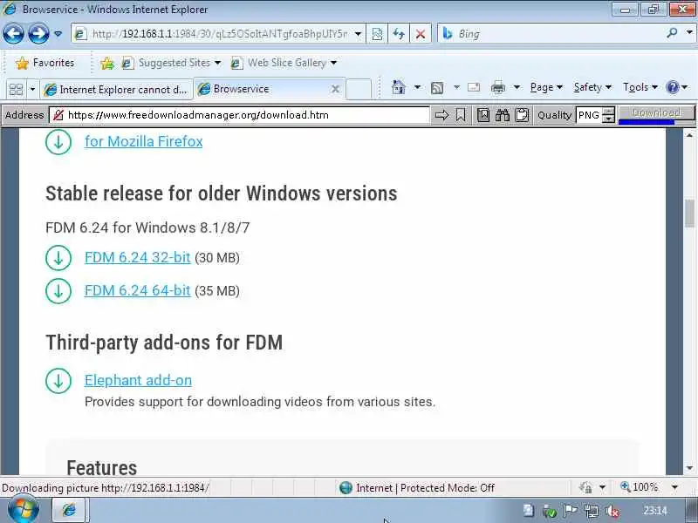The width and height of the screenshot is (698, 523).
Task: Click the Compatibility View icon
Action: coord(377,34)
